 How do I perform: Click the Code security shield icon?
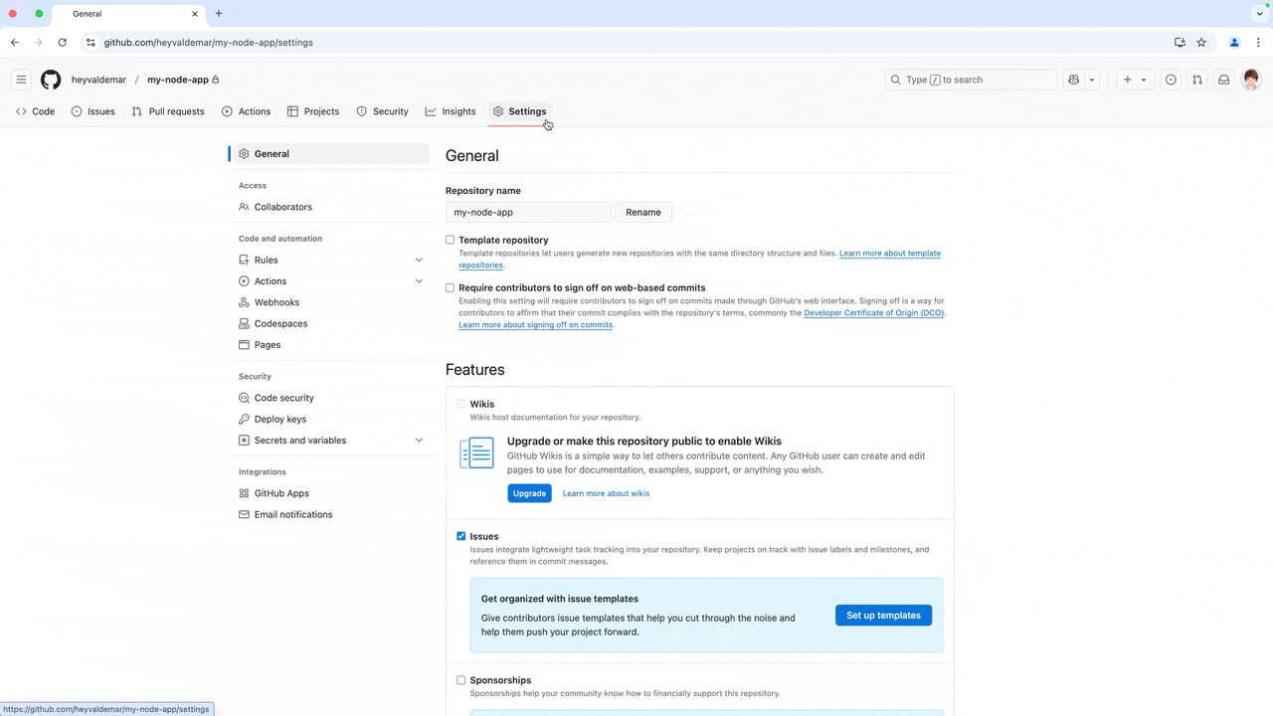pyautogui.click(x=245, y=398)
